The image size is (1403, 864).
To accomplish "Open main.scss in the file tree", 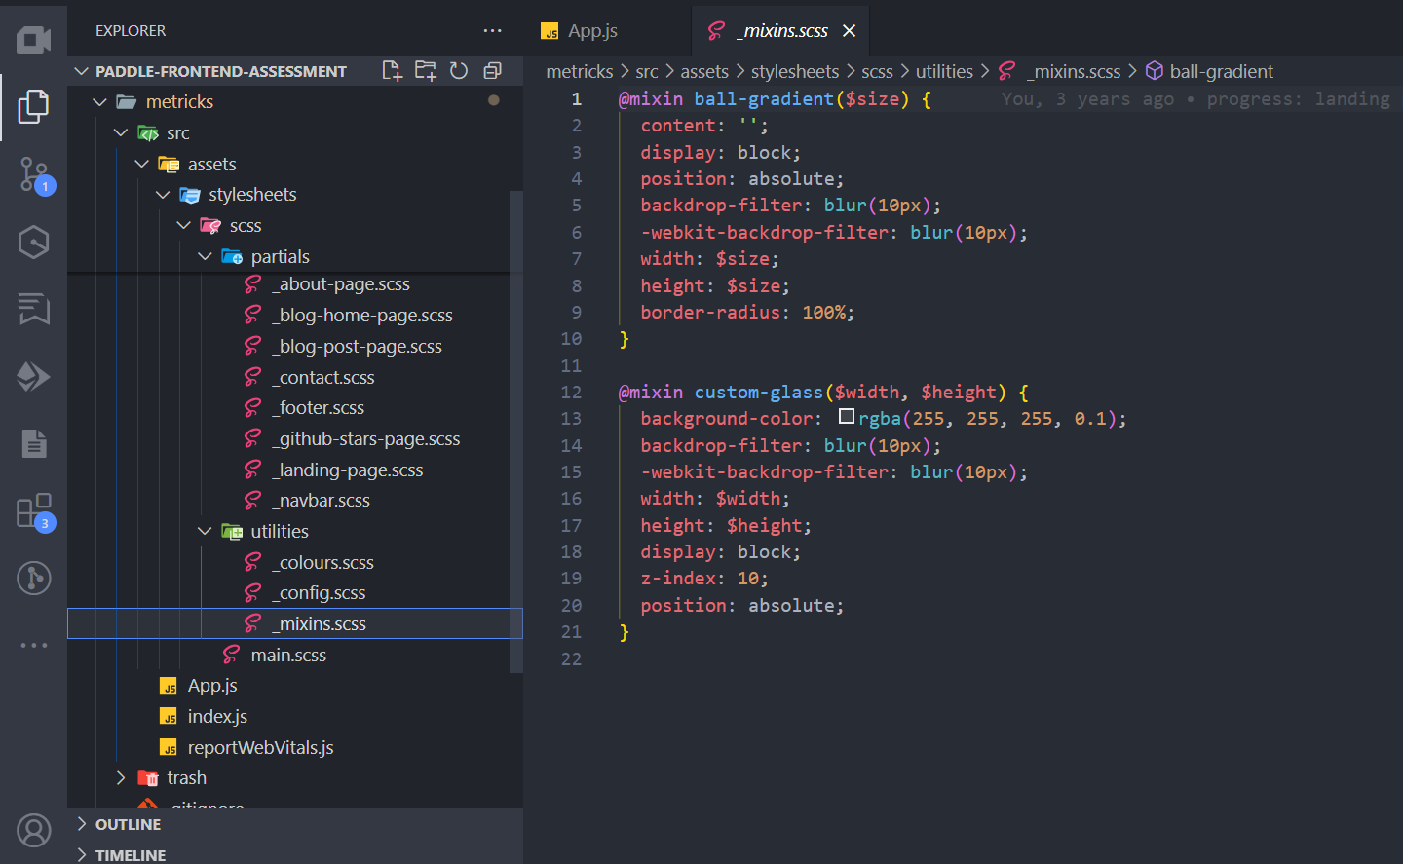I will click(x=287, y=656).
